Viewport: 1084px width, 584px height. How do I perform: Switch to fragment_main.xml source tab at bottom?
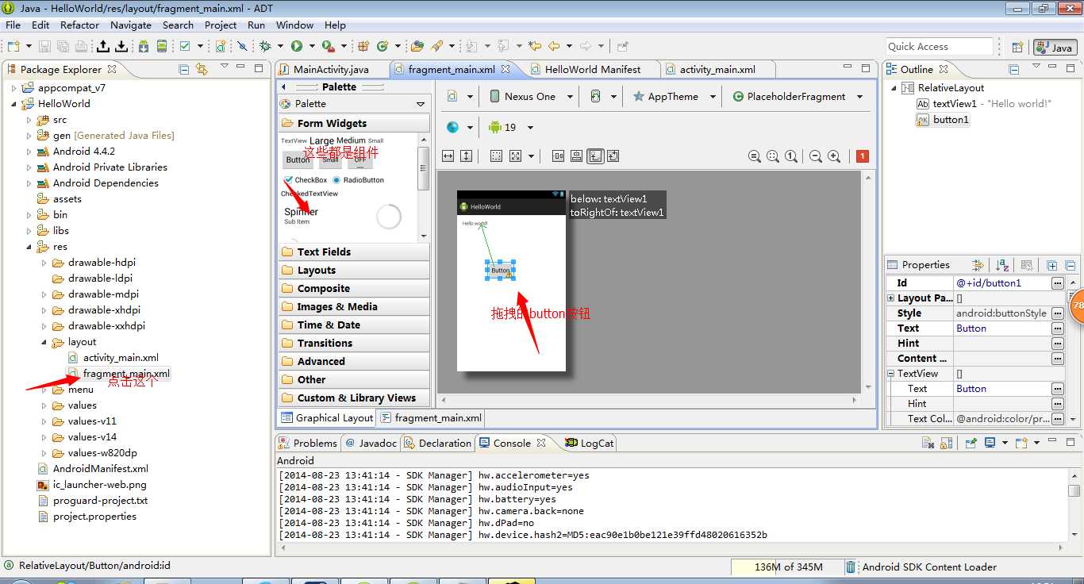point(431,418)
